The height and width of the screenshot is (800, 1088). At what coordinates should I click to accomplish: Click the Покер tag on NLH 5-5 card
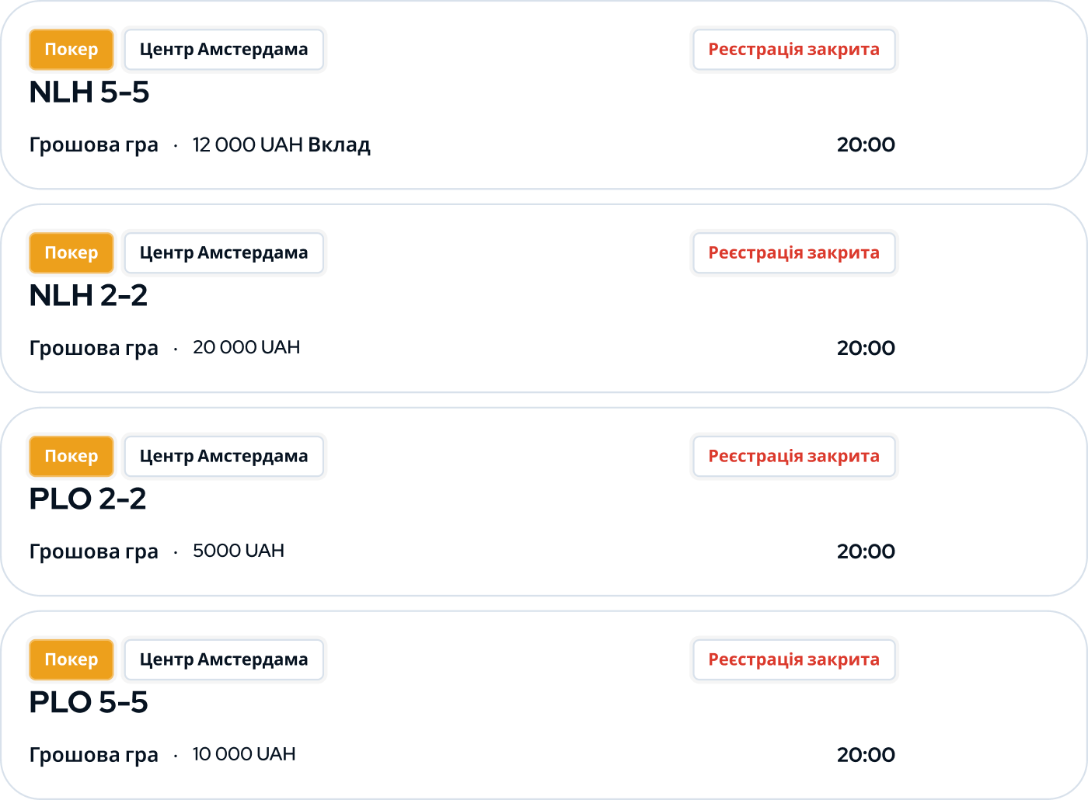71,50
